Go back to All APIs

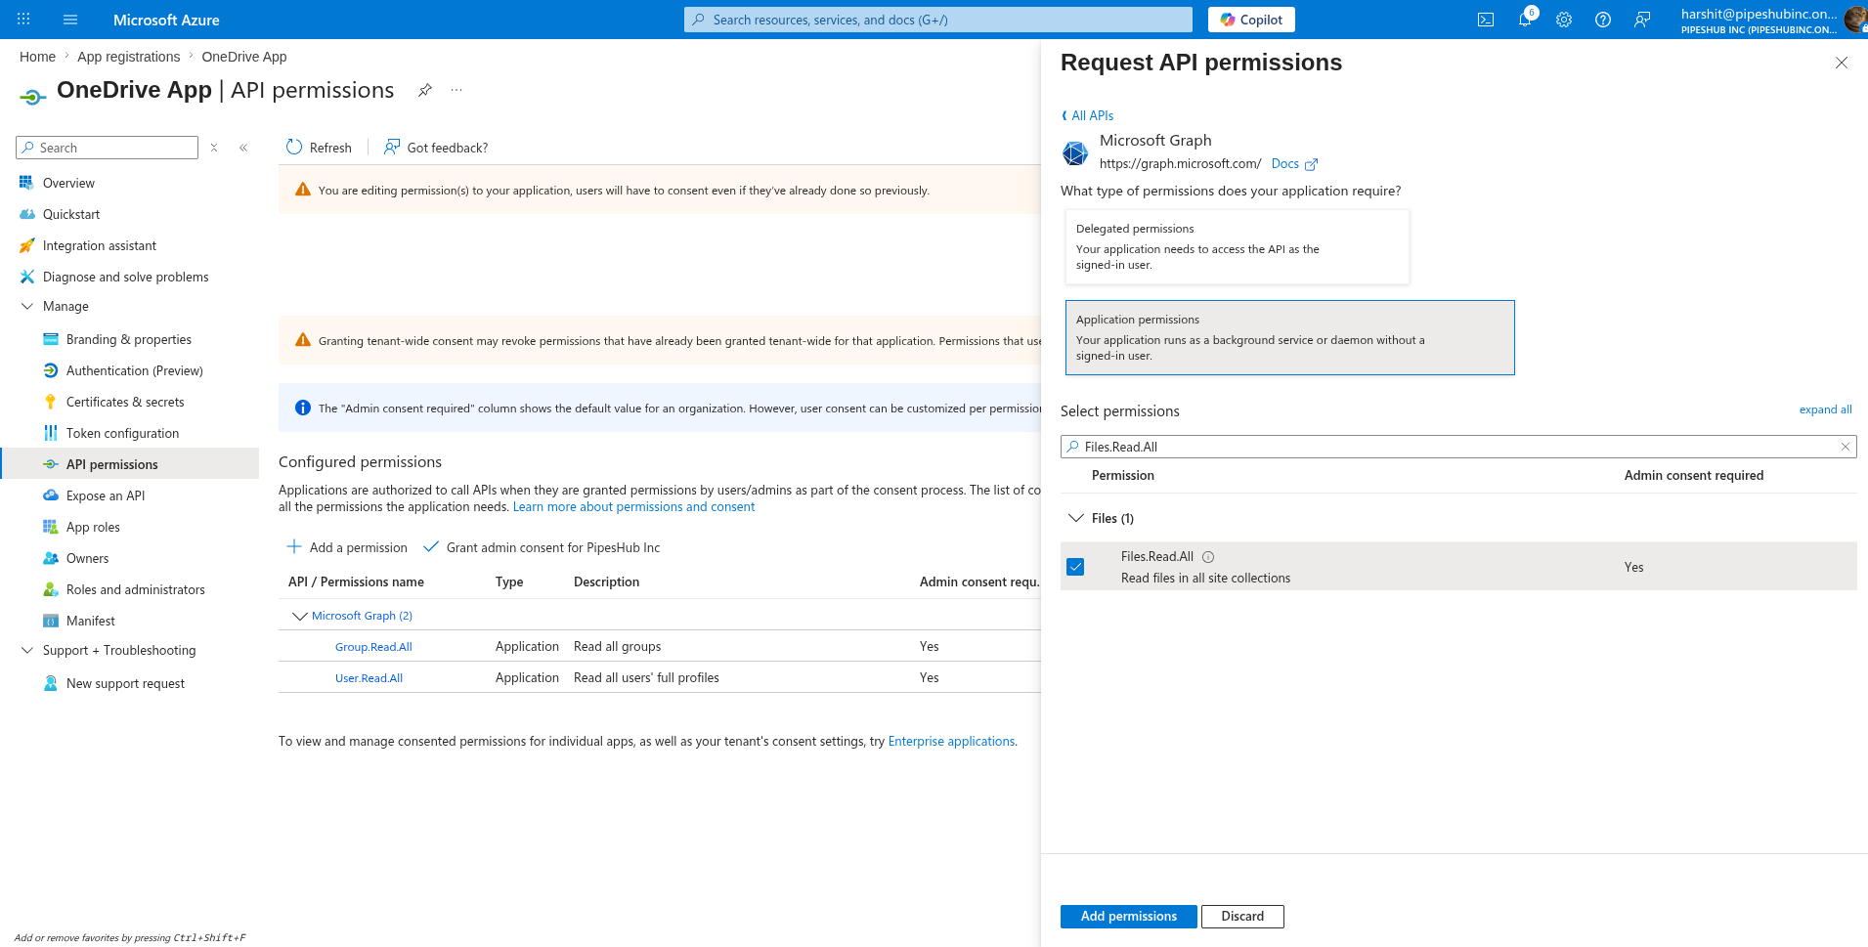1087,115
